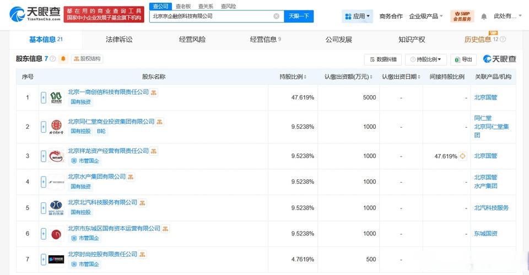
Task: Expand row 7 北京时尚控股 details
Action: 44,260
